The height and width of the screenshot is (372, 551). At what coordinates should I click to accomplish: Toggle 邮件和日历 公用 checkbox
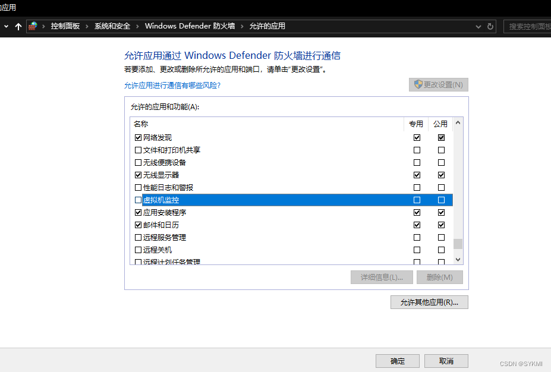coord(441,225)
